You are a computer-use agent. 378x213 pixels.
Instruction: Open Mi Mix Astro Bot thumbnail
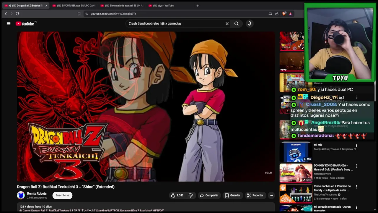pyautogui.click(x=296, y=152)
